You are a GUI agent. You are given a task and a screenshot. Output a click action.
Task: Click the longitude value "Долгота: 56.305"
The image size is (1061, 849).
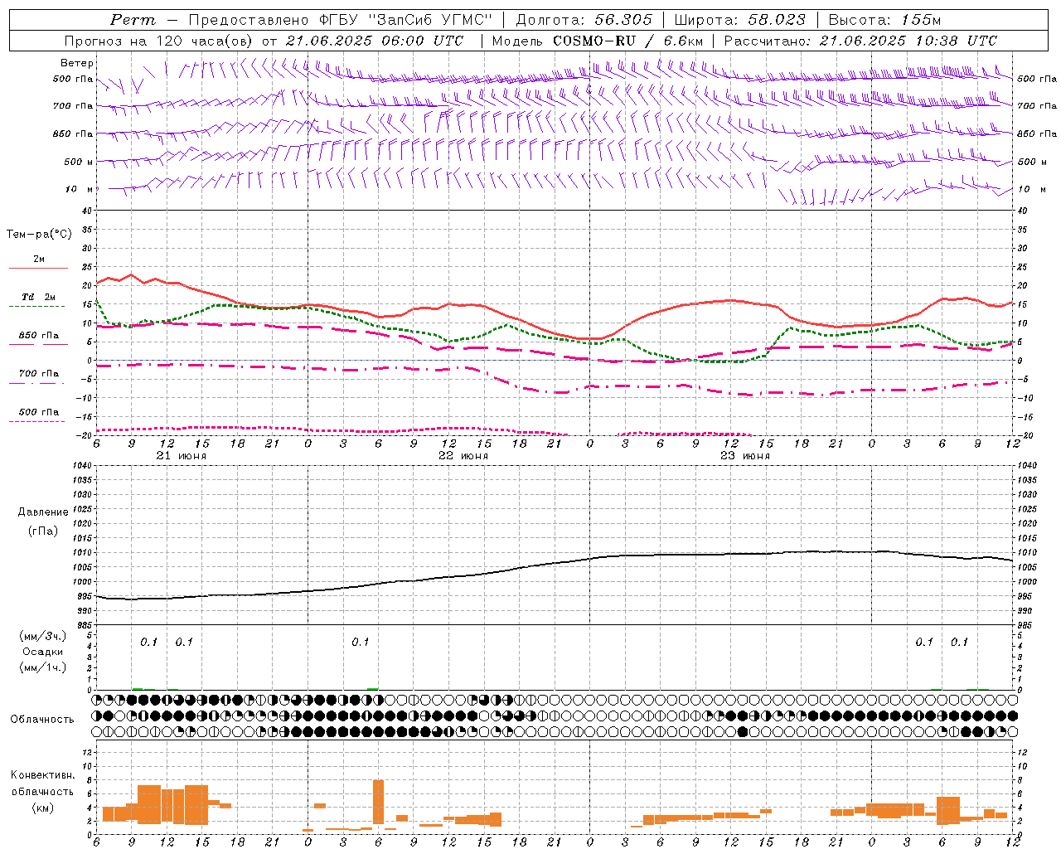(x=584, y=20)
